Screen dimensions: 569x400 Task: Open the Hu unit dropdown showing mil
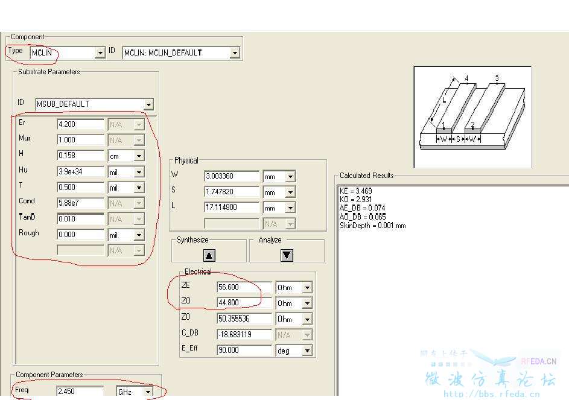point(139,172)
